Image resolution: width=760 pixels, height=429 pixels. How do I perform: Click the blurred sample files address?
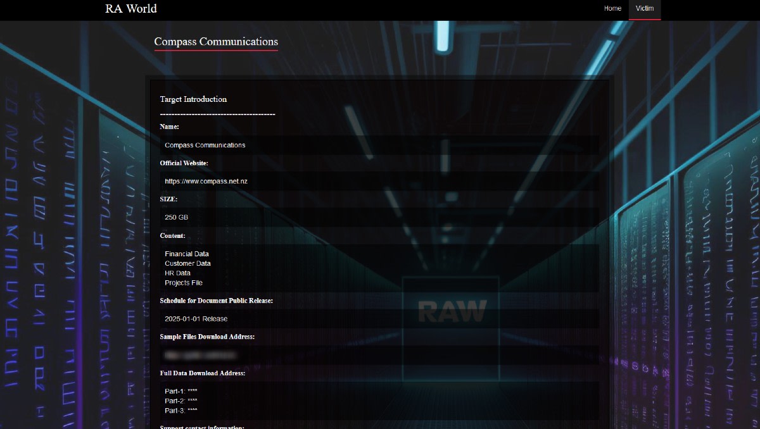click(199, 354)
